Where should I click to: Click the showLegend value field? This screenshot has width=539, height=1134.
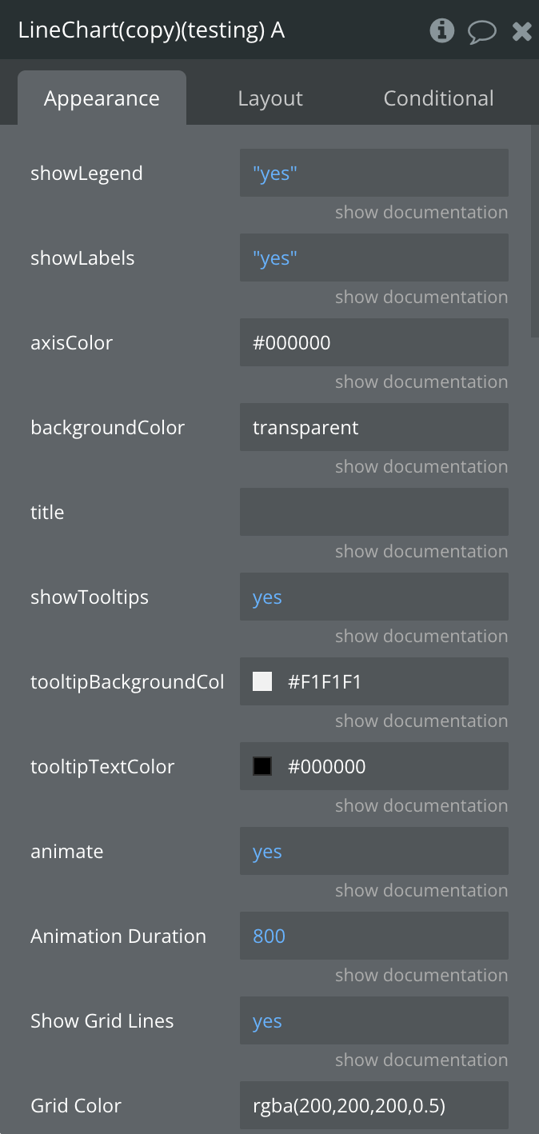tap(373, 173)
